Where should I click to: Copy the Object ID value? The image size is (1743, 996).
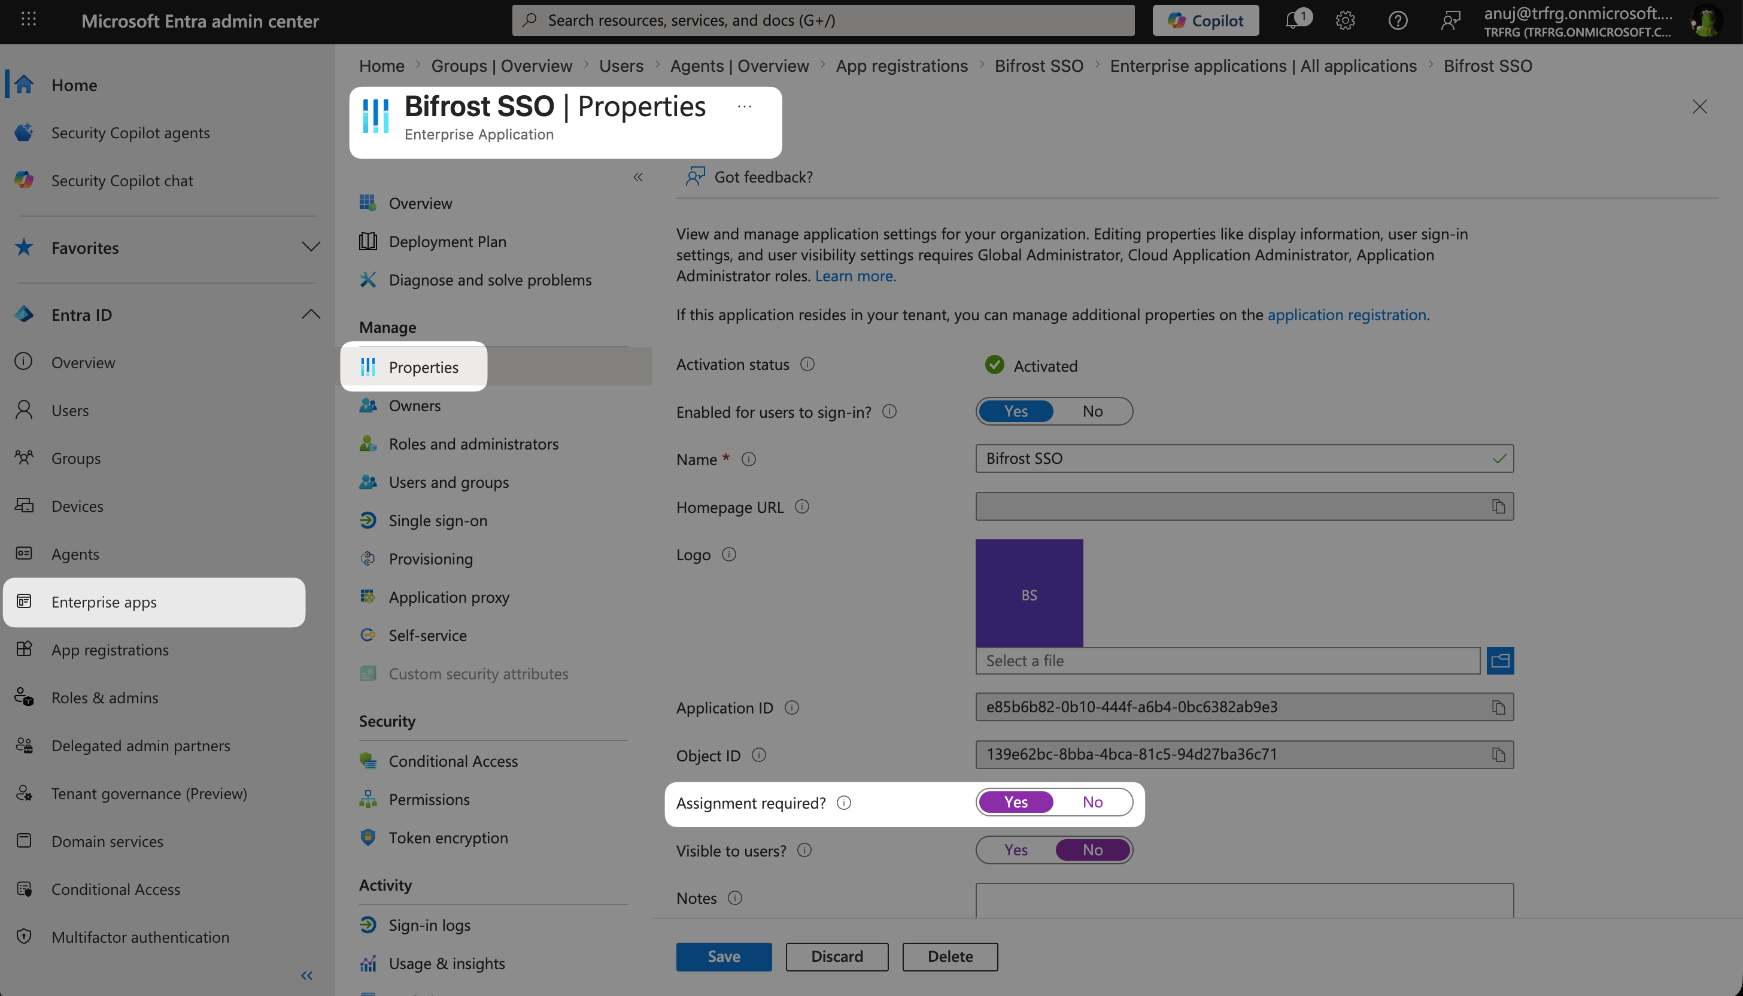(1498, 755)
